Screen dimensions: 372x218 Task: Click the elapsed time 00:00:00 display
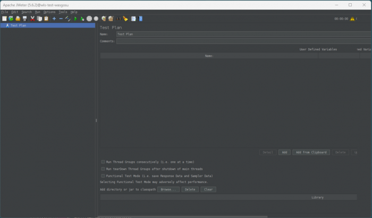click(341, 19)
